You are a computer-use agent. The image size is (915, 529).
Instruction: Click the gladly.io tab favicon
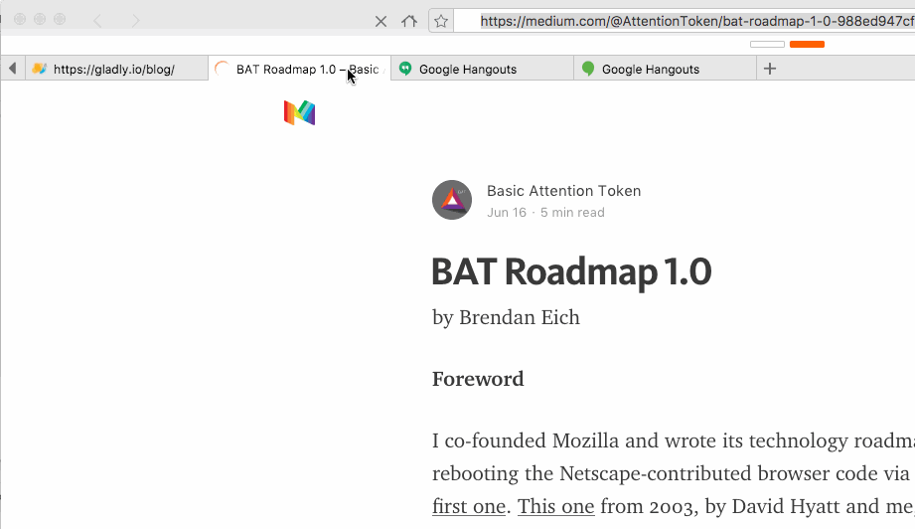click(39, 69)
